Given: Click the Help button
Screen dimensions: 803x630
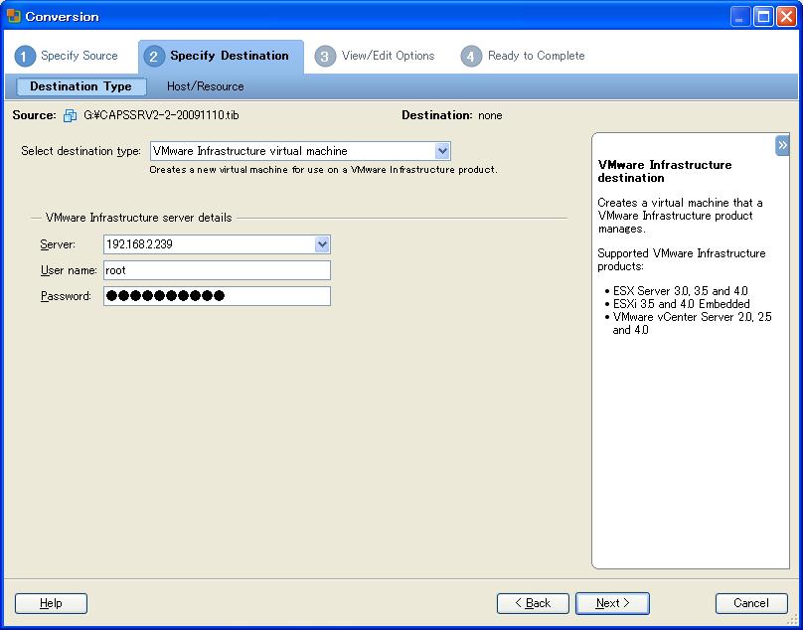Looking at the screenshot, I should pyautogui.click(x=51, y=603).
